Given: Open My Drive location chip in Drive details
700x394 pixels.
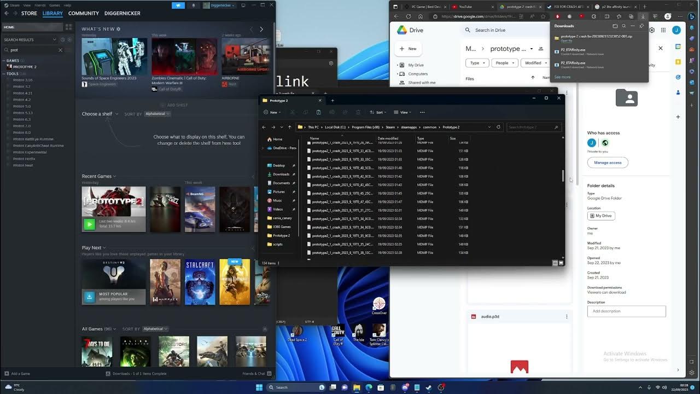Looking at the screenshot, I should 601,216.
